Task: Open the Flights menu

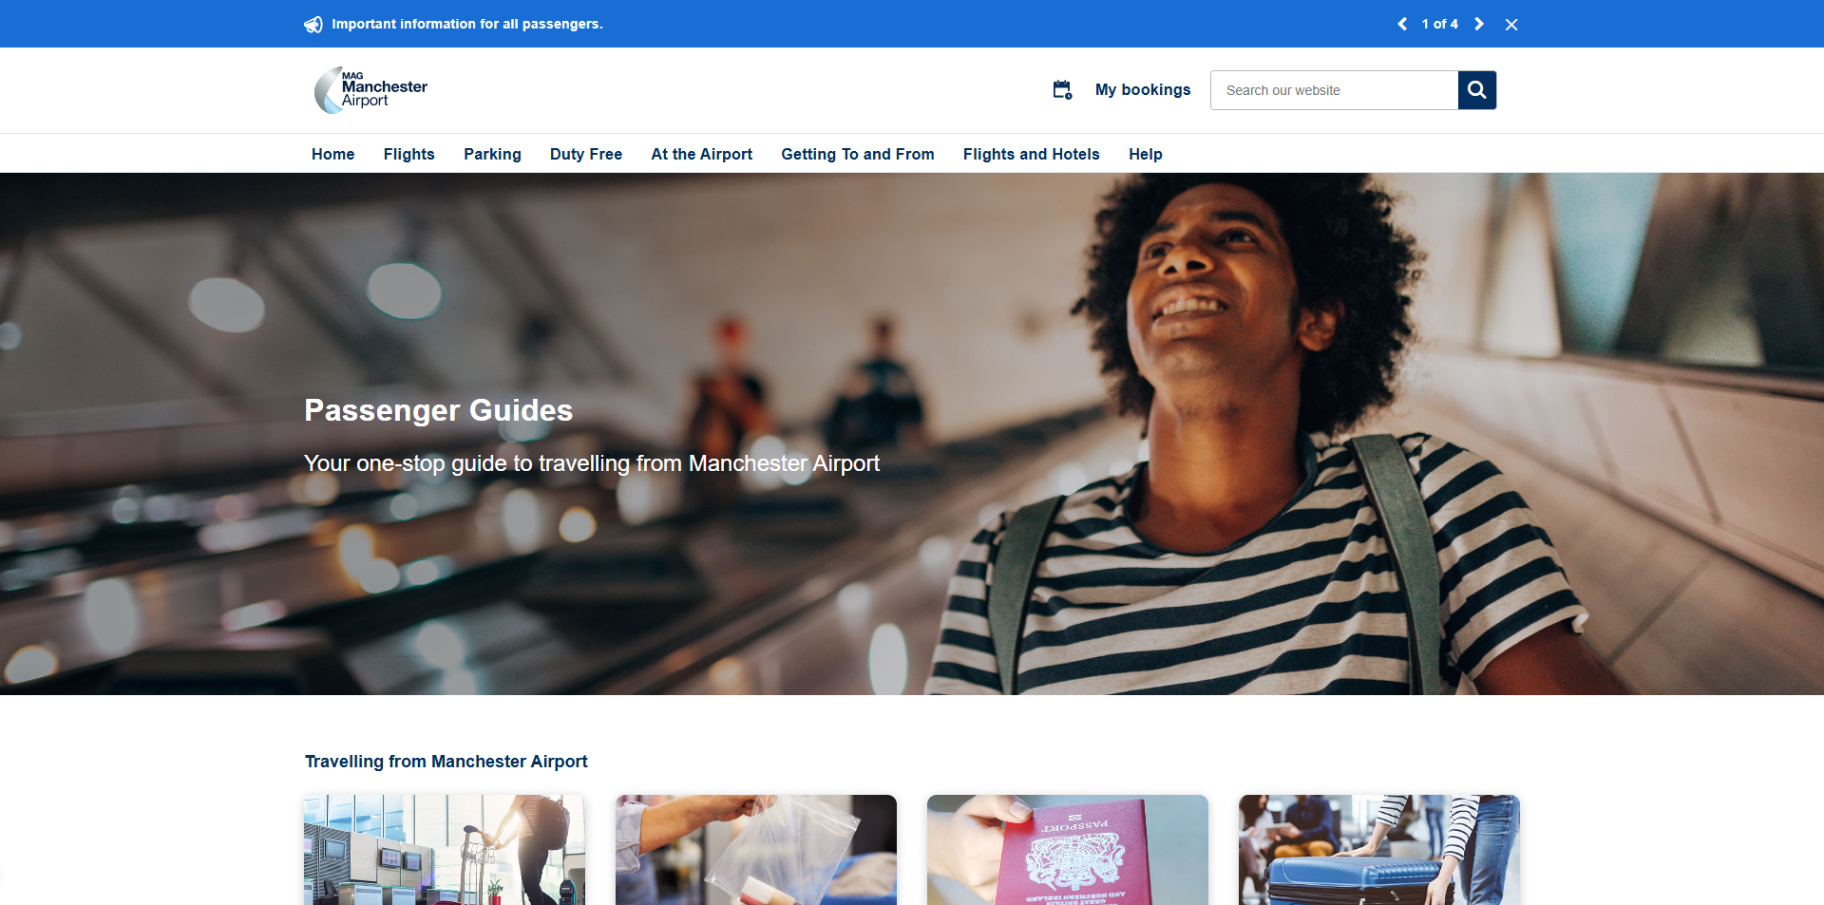Action: 408,154
